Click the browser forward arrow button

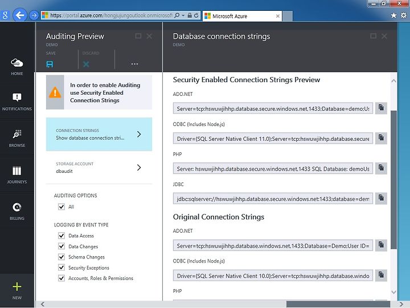[x=34, y=15]
